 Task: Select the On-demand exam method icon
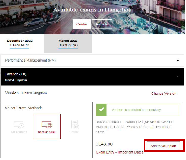[19, 124]
